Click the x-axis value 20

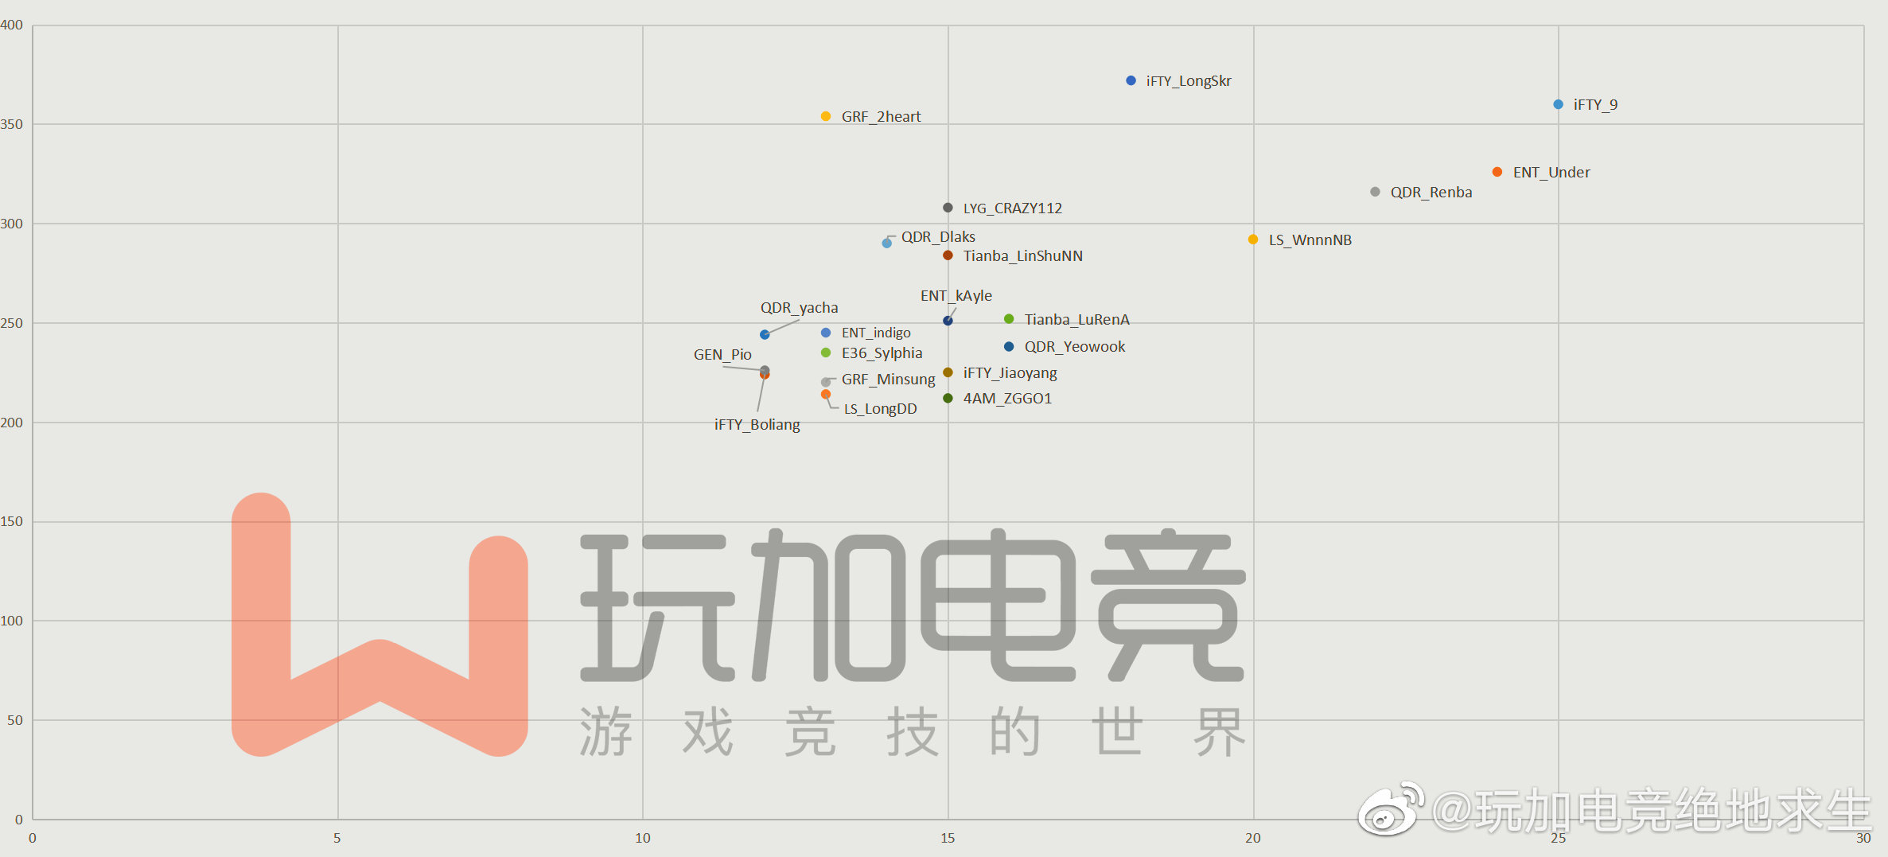pyautogui.click(x=1253, y=838)
